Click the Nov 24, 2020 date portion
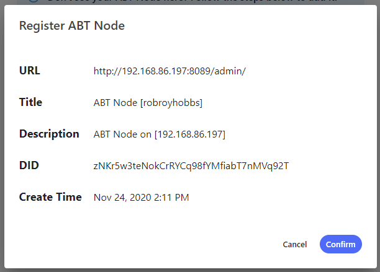This screenshot has width=380, height=272. click(122, 198)
